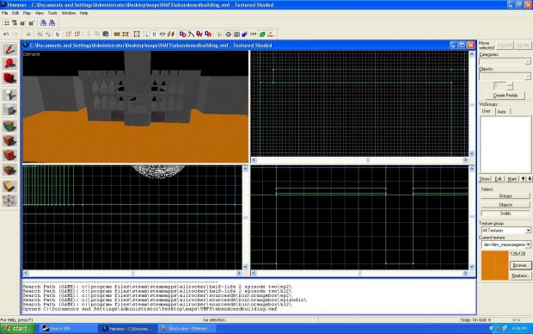This screenshot has width=533, height=334.
Task: Click the Browse texture button
Action: (x=520, y=265)
